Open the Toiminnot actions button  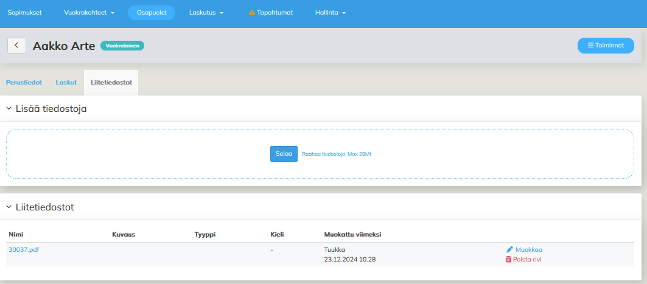pyautogui.click(x=606, y=46)
